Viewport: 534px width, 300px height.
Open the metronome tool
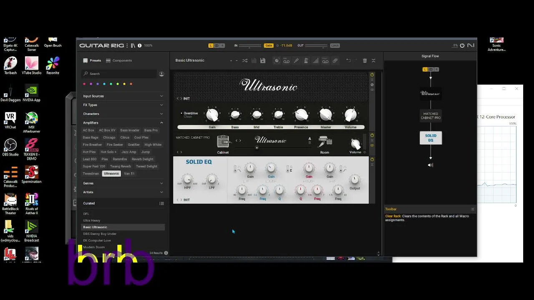pos(306,60)
